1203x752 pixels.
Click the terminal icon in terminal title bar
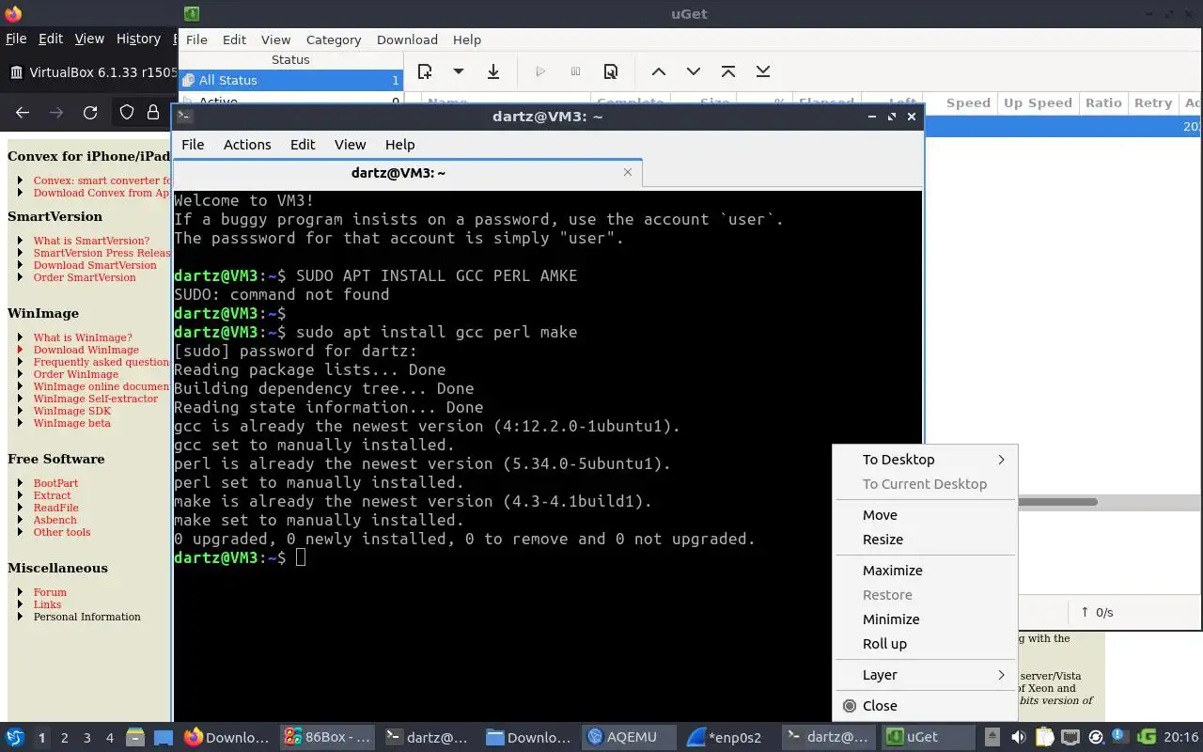(x=185, y=117)
